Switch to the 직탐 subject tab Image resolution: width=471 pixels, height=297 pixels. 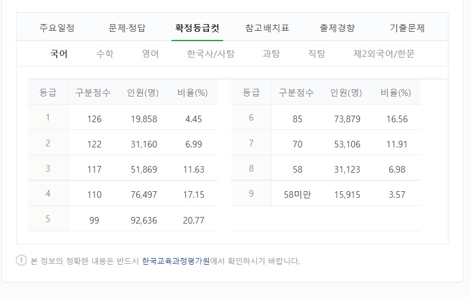pos(317,54)
